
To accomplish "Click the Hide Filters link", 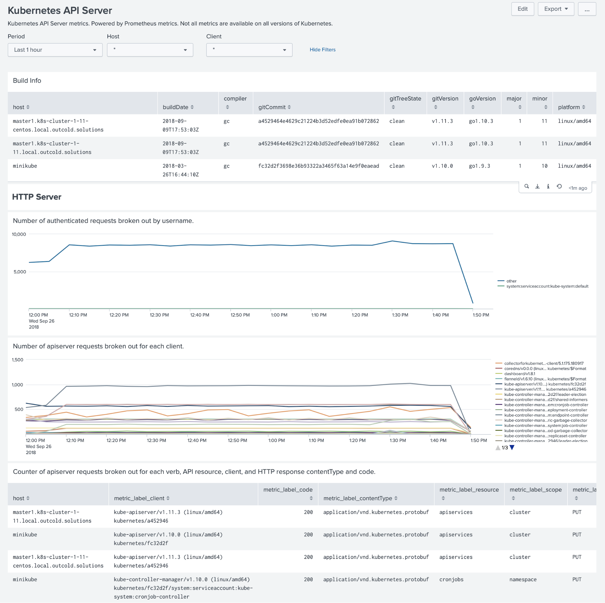I will coord(323,50).
